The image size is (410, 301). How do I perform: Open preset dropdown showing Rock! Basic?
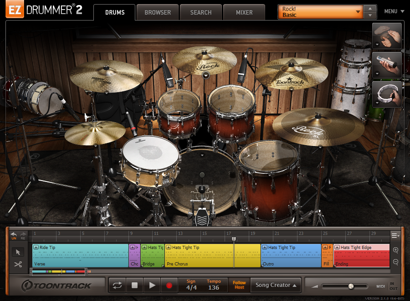[x=321, y=12]
